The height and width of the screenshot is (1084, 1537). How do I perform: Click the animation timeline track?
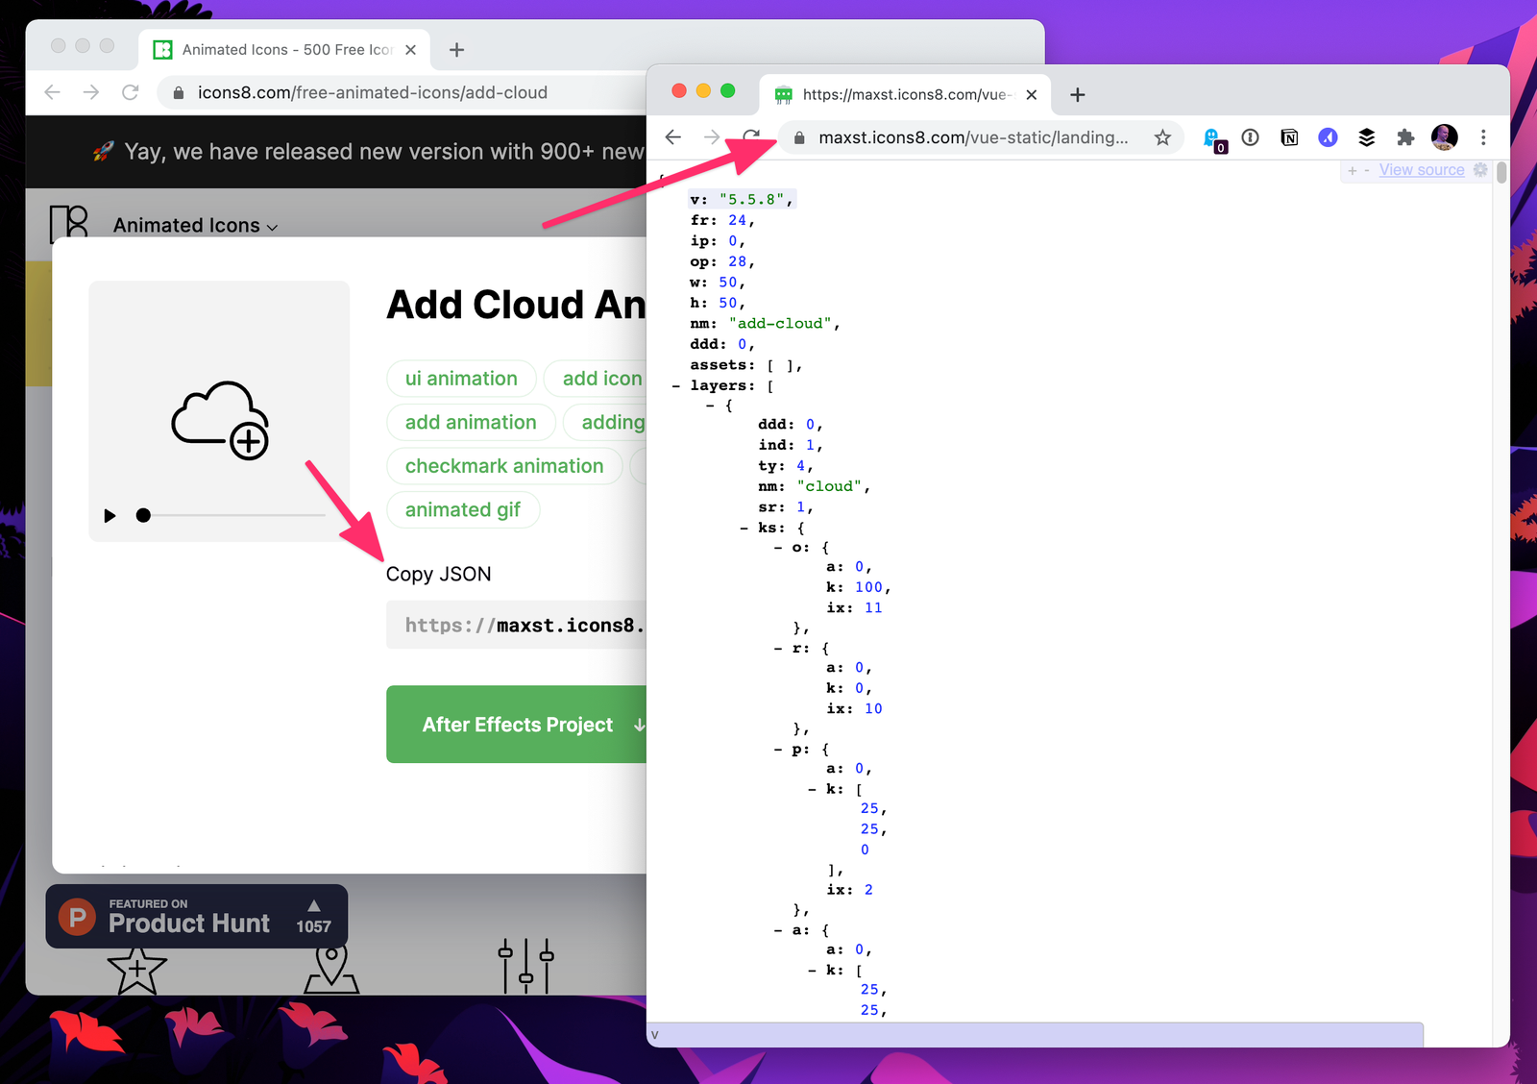point(234,515)
